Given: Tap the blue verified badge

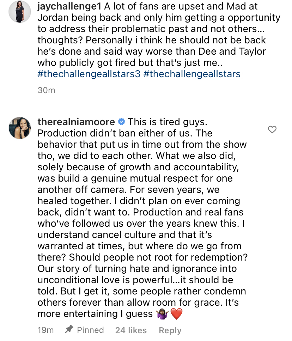Looking at the screenshot, I should tap(121, 122).
